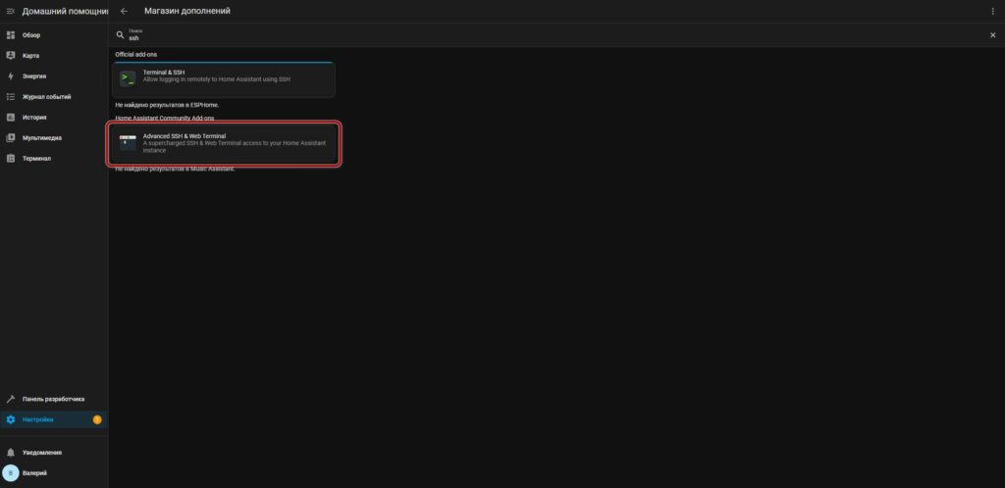
Task: Open the Terminal & SSH add-on card
Action: click(x=224, y=79)
